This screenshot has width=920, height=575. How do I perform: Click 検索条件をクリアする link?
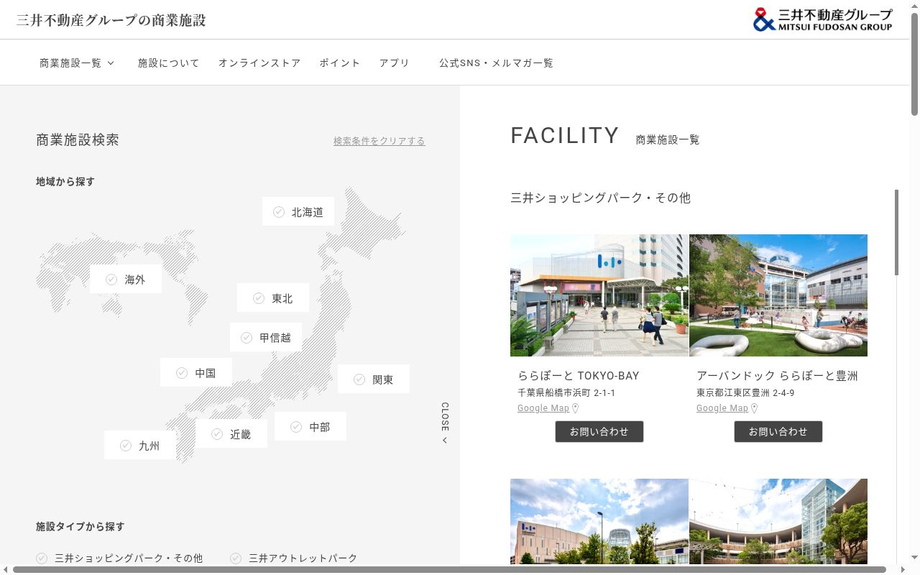point(379,141)
